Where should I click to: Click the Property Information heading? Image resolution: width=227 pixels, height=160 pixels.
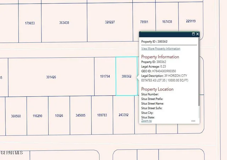tap(160, 57)
